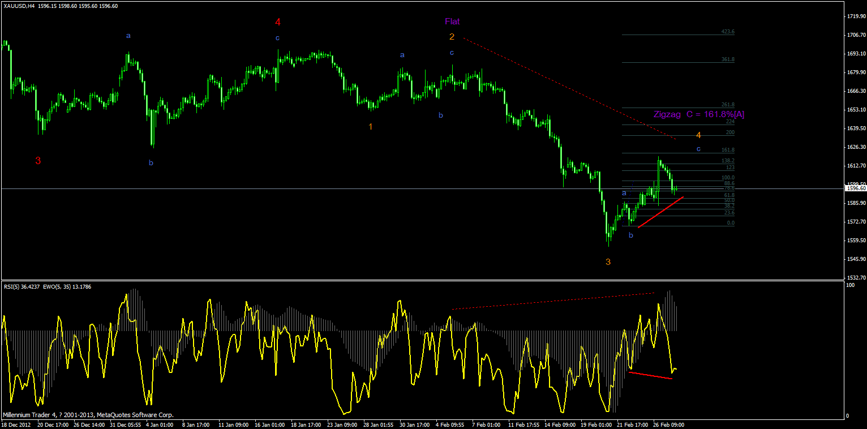Click the '26 Feb 09:00' time axis label
The height and width of the screenshot is (429, 867).
668,424
